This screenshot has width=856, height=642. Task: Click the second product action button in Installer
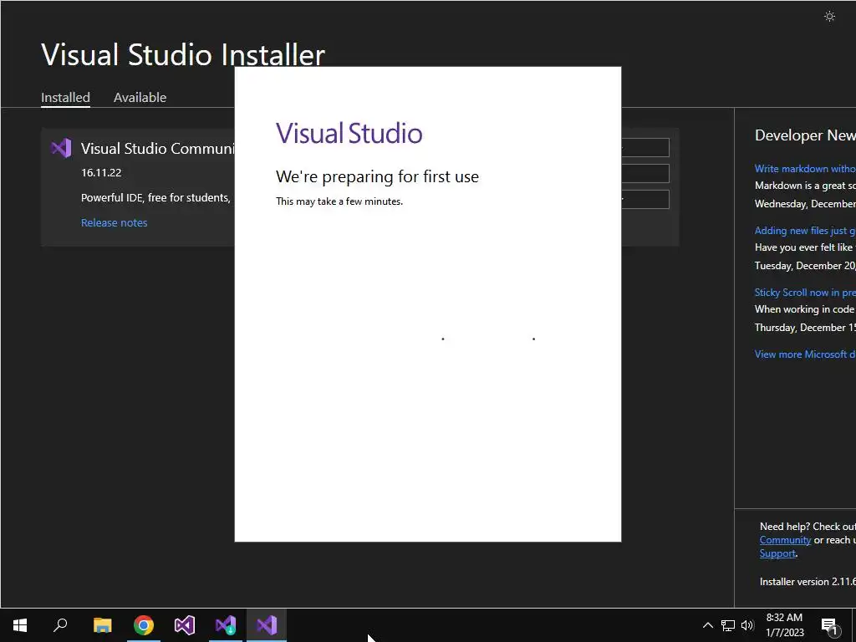(x=645, y=173)
